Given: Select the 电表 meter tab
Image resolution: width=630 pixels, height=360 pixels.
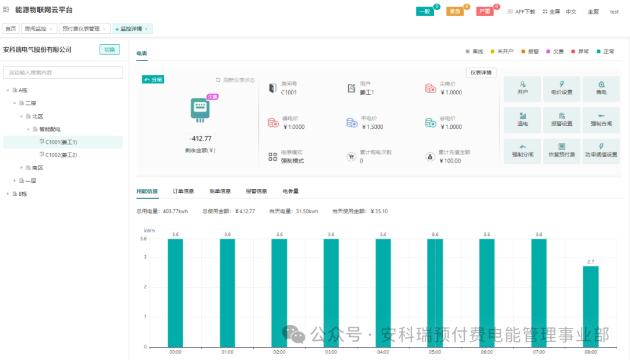Looking at the screenshot, I should click(x=142, y=54).
